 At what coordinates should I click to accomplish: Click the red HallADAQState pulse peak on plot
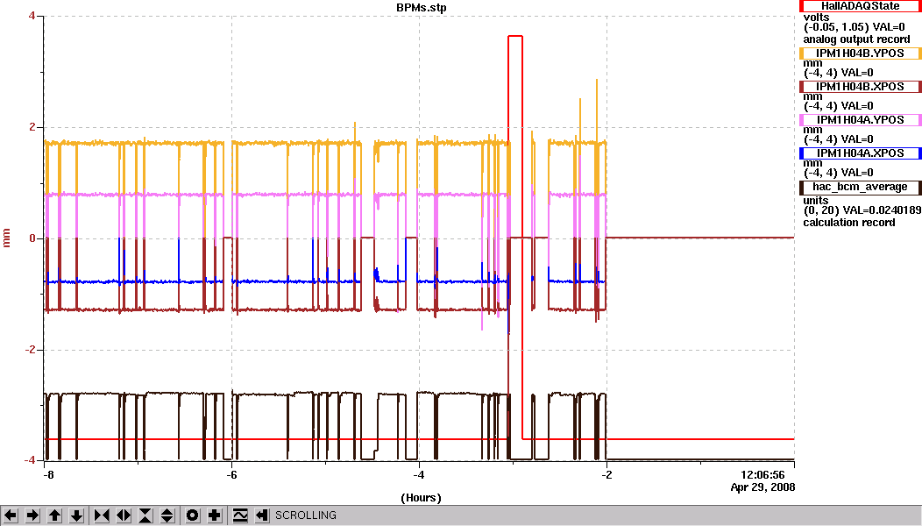(515, 37)
